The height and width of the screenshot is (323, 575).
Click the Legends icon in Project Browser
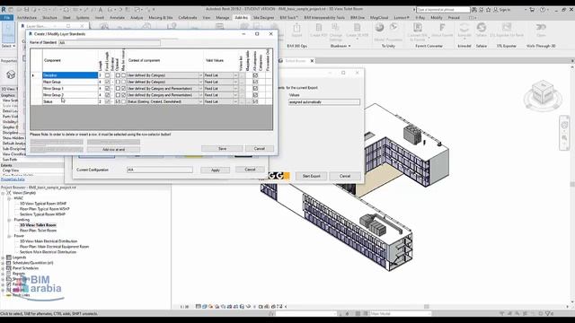pyautogui.click(x=9, y=258)
